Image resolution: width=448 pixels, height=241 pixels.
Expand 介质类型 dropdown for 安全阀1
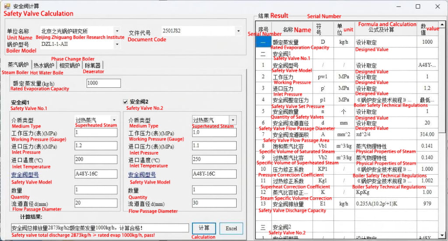pos(114,120)
